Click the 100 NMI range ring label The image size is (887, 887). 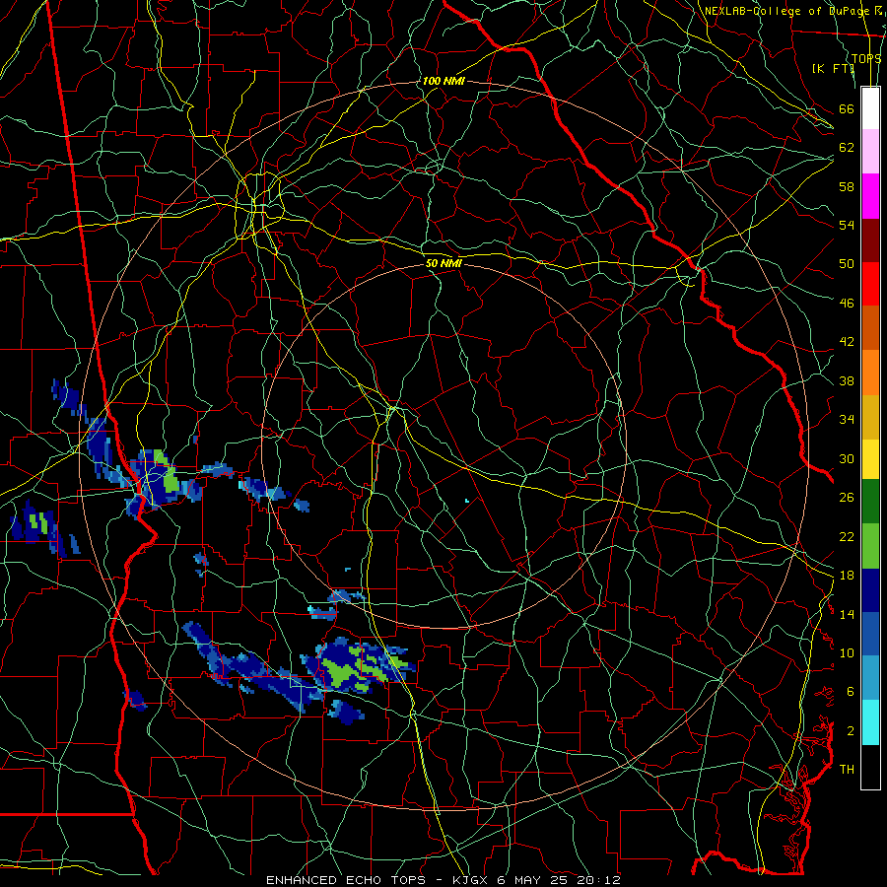coord(443,81)
